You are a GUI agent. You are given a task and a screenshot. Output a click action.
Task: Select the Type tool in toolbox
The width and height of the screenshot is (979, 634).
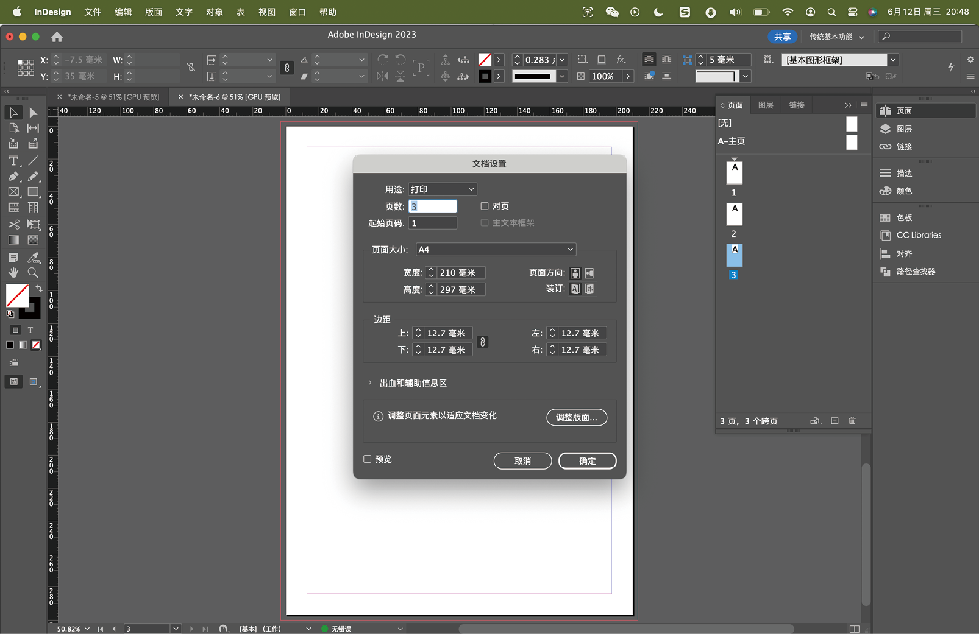click(x=13, y=161)
